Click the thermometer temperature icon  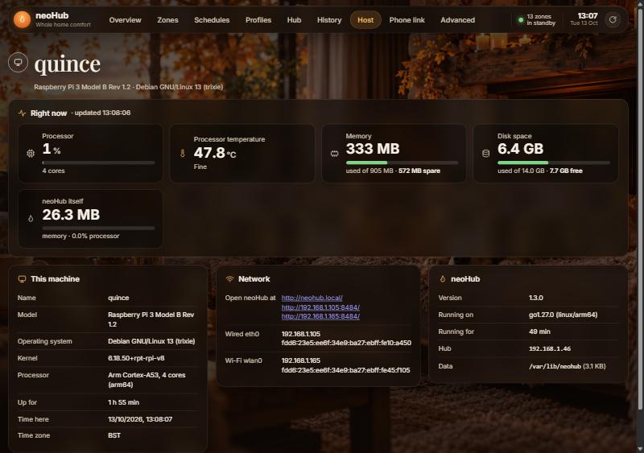(x=183, y=153)
